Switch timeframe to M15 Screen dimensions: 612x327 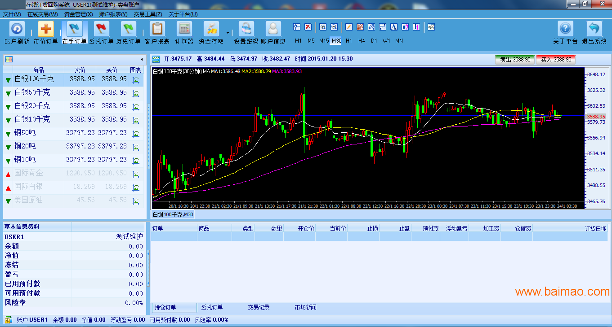324,41
